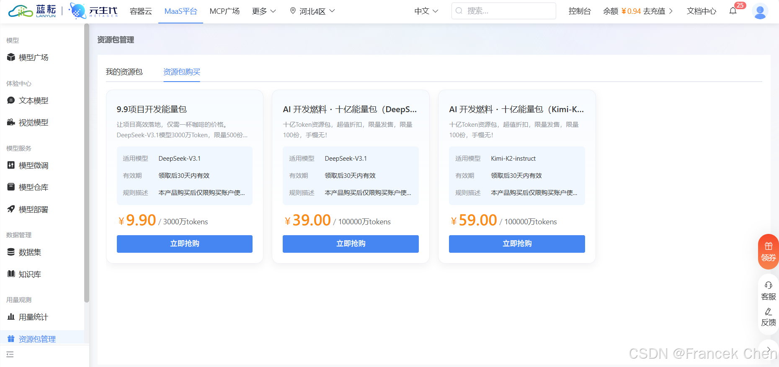
Task: Switch to 我的资源包 tab
Action: coord(124,72)
